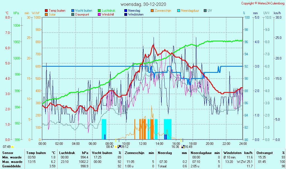286x169 pixels.
Task: Click the Neerslag legend label
Action: (134, 11)
